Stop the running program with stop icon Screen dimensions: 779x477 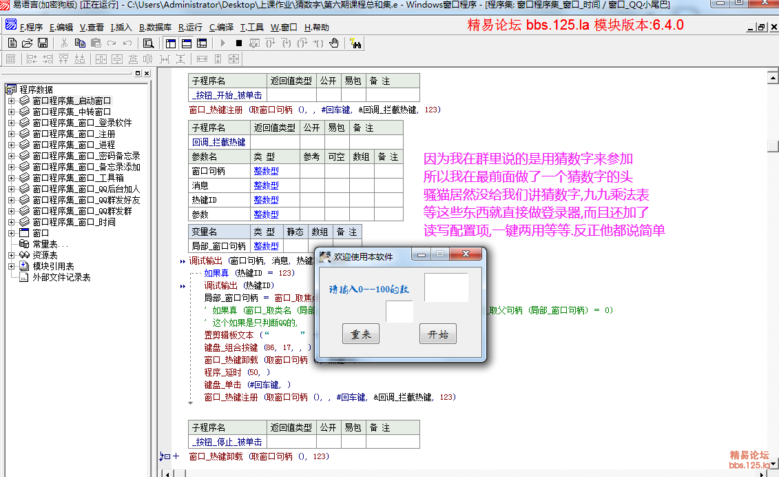(238, 43)
